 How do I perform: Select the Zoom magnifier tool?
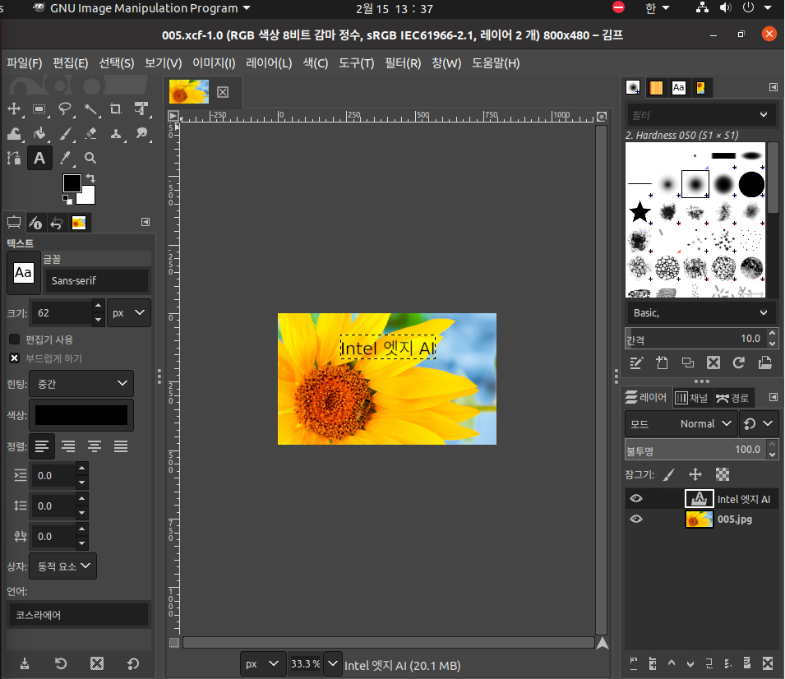click(x=90, y=158)
